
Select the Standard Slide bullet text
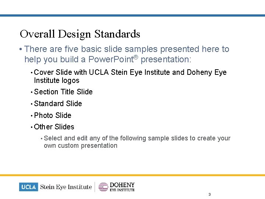[x=58, y=104]
